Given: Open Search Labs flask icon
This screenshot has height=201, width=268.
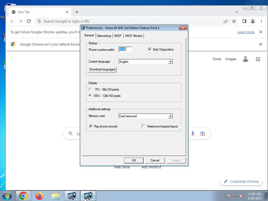Looking at the screenshot, I should coord(245,59).
